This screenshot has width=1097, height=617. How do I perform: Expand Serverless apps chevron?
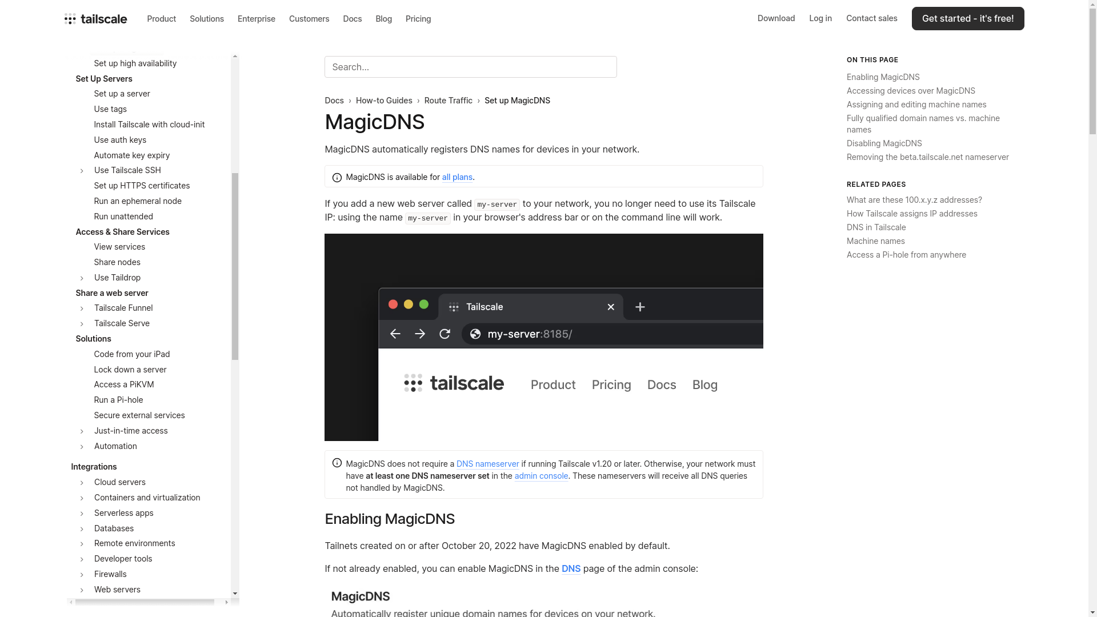[x=82, y=514]
